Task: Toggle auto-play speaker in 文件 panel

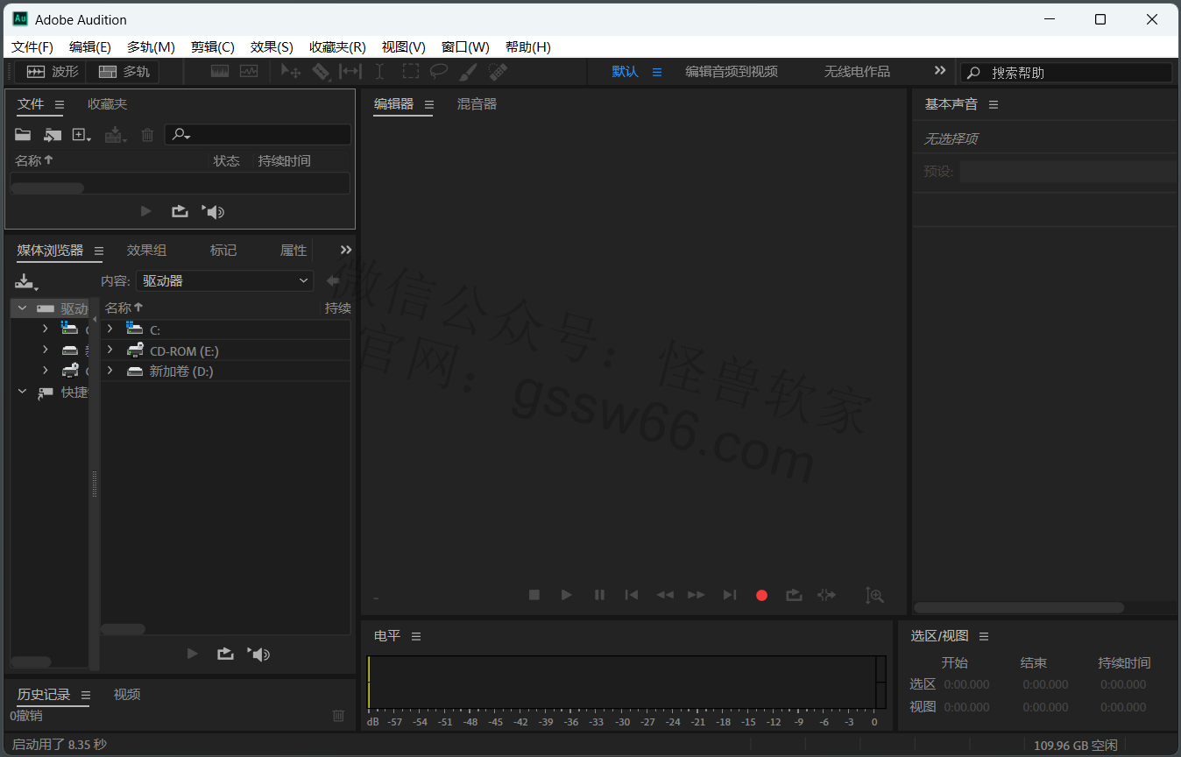Action: [x=213, y=211]
